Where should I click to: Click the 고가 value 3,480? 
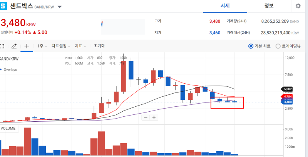coord(215,21)
